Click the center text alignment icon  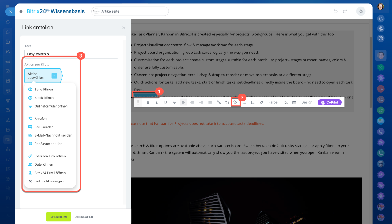pos(192,102)
